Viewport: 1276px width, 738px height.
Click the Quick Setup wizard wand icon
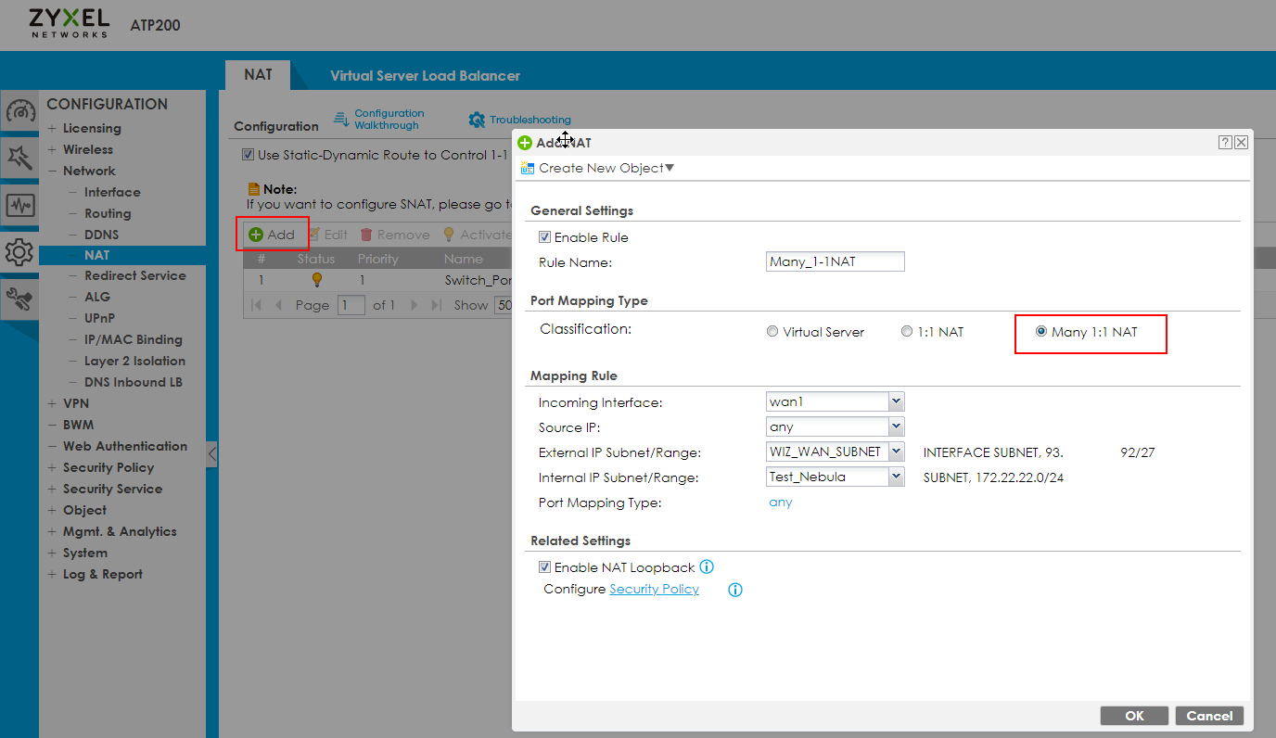tap(20, 158)
